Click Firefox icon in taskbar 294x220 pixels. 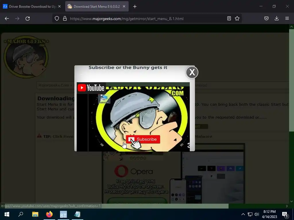49,214
